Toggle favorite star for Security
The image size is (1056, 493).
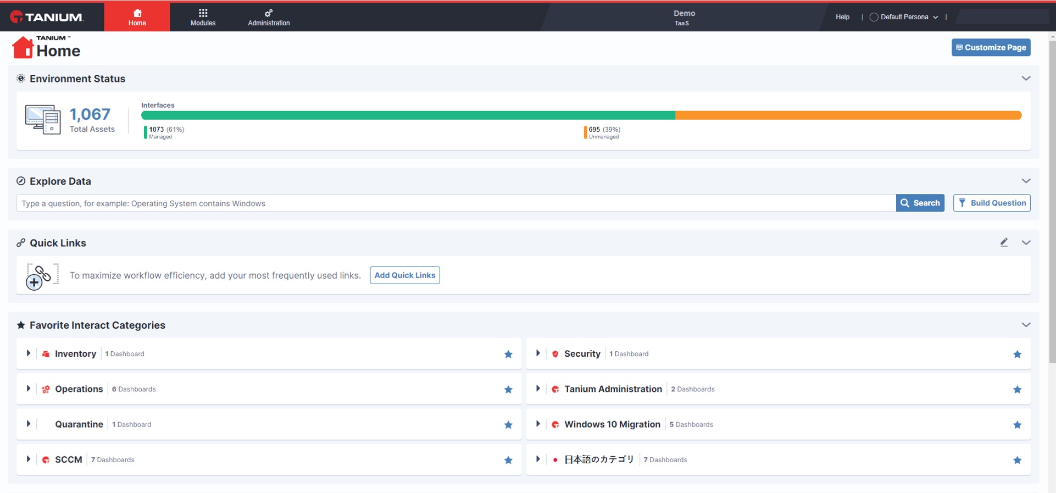click(1017, 354)
